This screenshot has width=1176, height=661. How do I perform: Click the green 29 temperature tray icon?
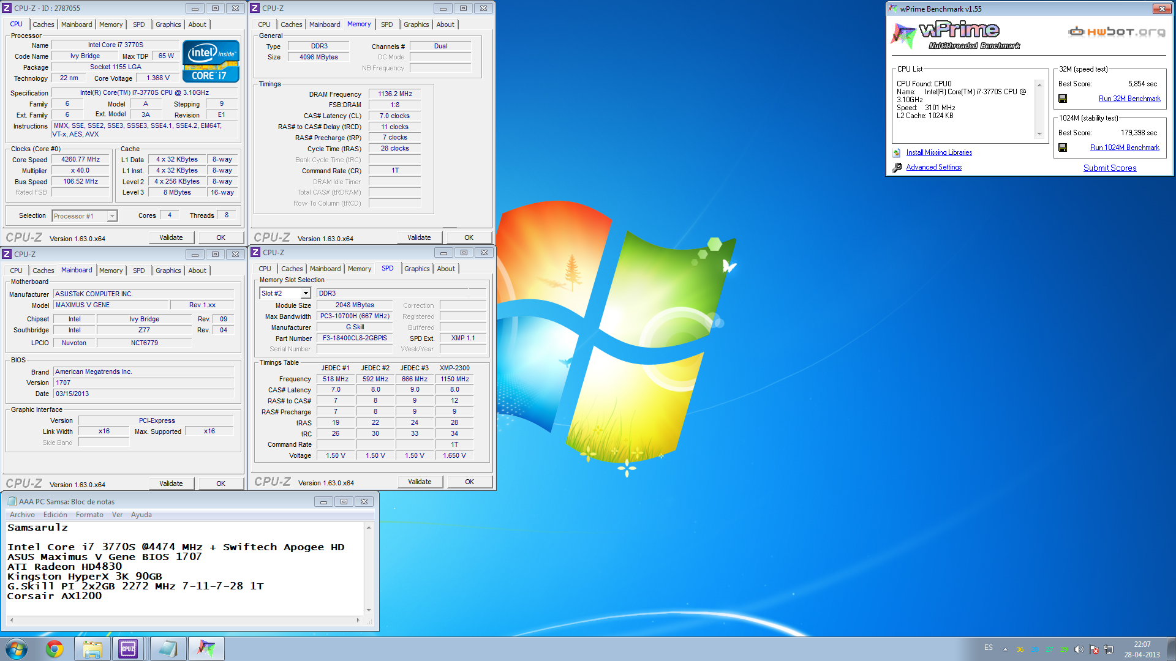[x=1064, y=649]
